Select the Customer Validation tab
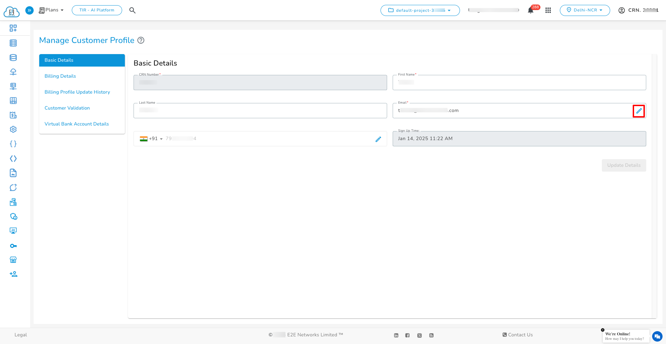This screenshot has width=666, height=344. click(67, 108)
